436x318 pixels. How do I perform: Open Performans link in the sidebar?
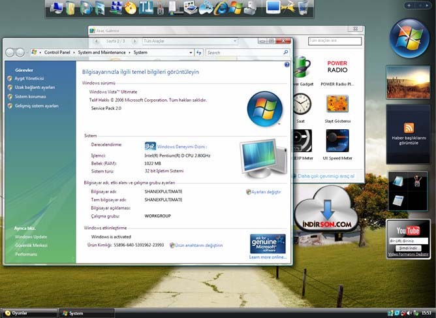26,254
